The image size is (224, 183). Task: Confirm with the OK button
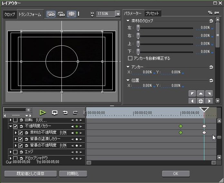(176, 174)
